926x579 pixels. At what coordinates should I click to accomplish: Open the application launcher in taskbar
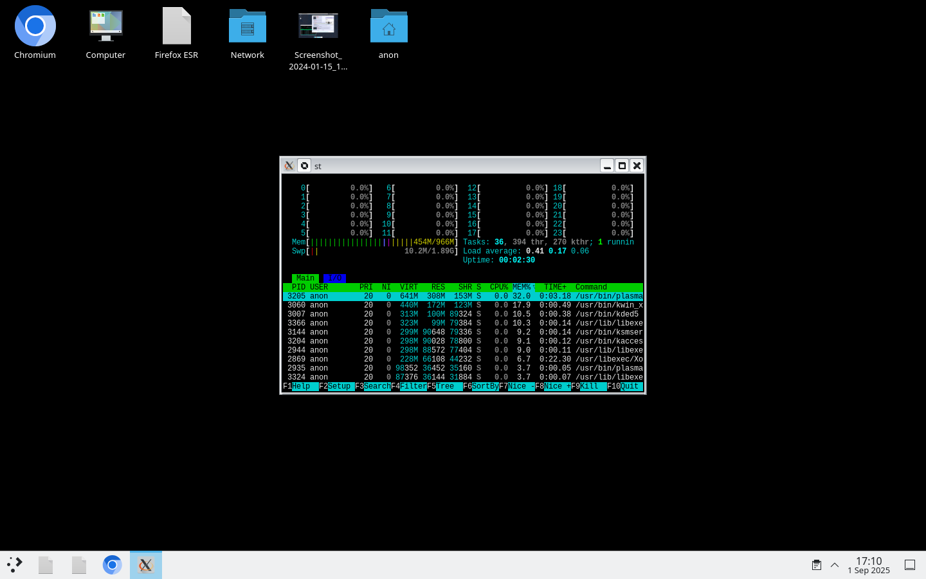point(15,565)
